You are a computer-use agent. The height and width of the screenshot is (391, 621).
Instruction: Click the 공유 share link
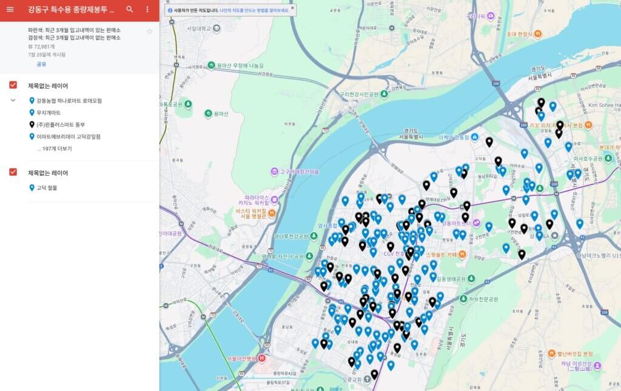click(x=41, y=64)
